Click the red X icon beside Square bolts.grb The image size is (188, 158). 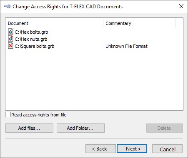coord(10,46)
